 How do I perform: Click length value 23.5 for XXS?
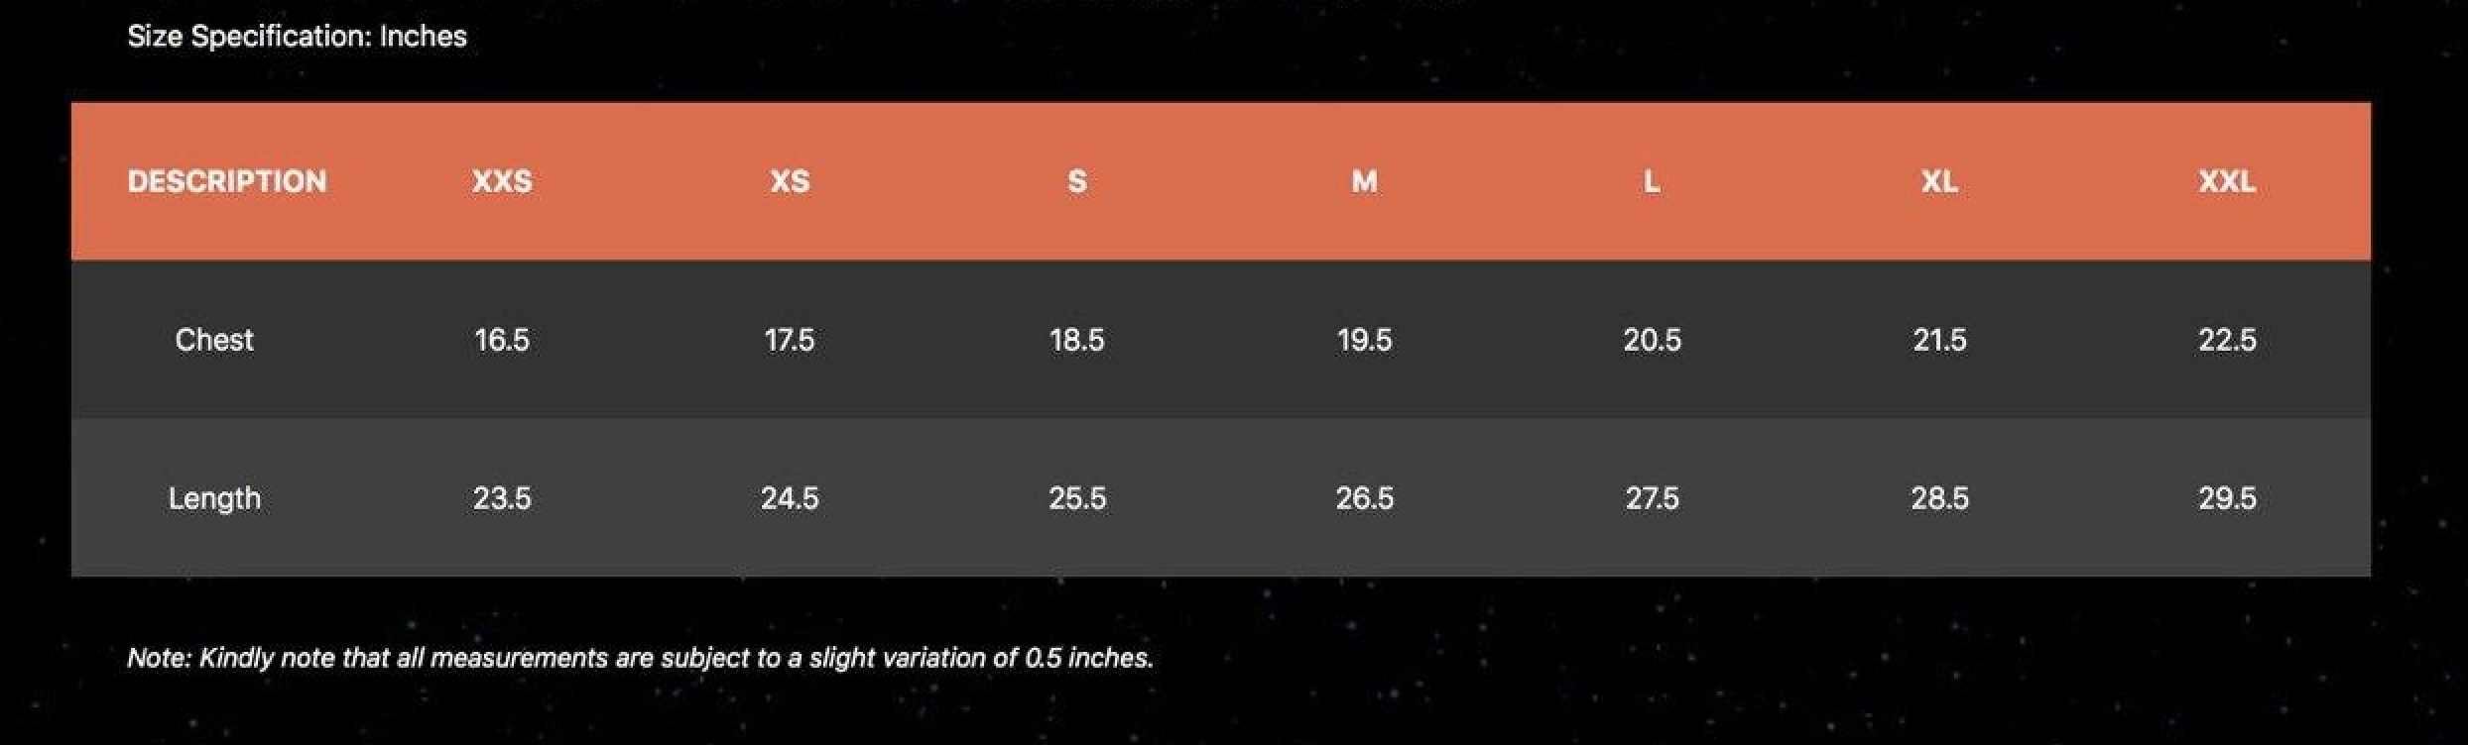(x=502, y=497)
